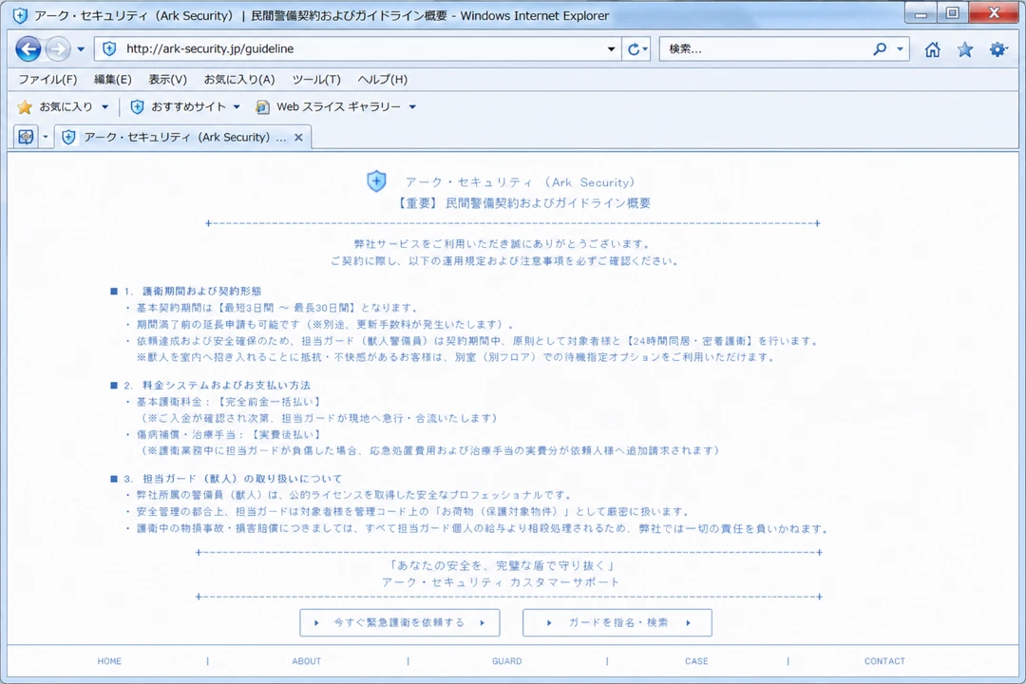
Task: Open the GUARD footer link
Action: [x=507, y=661]
